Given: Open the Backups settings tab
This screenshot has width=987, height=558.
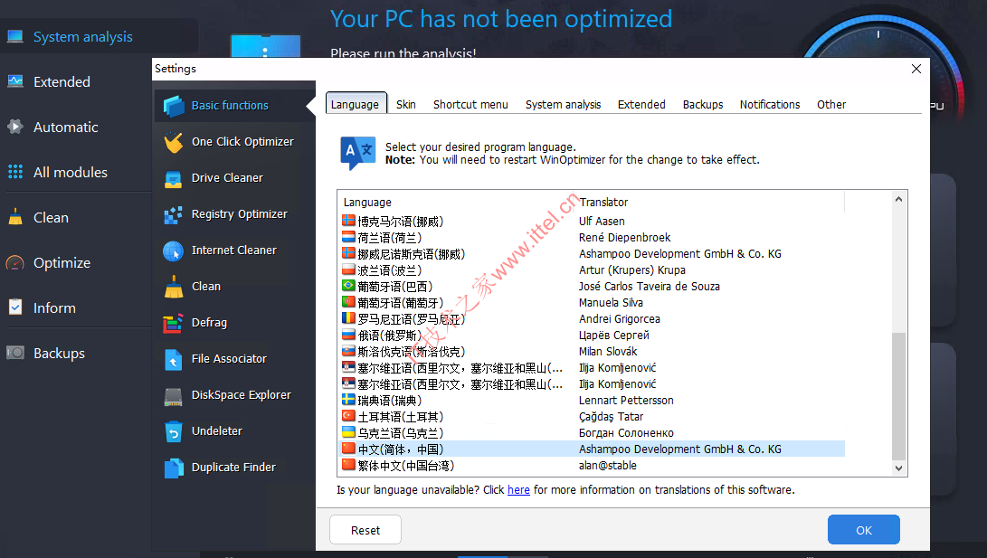Looking at the screenshot, I should 703,104.
